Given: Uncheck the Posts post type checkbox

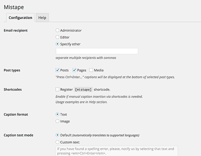Looking at the screenshot, I should 58,70.
